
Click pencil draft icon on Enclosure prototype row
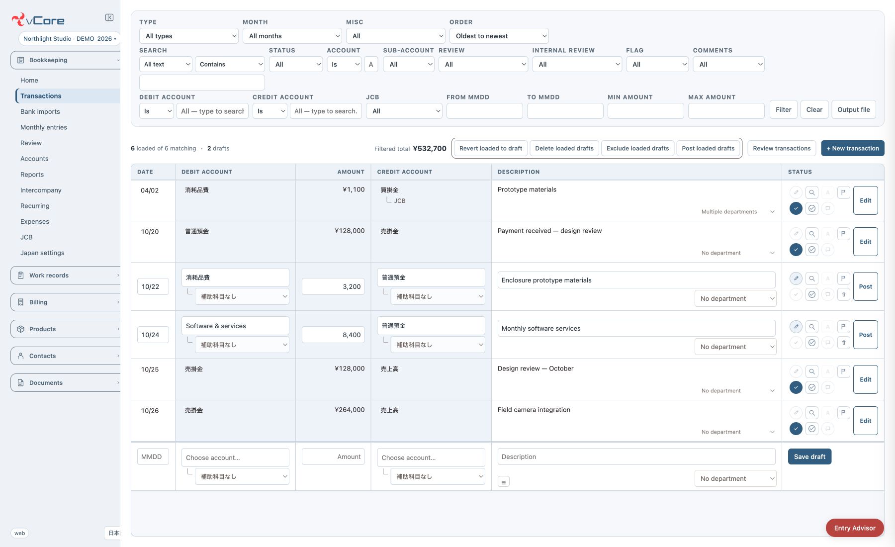click(x=796, y=278)
